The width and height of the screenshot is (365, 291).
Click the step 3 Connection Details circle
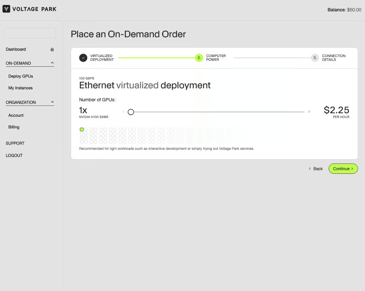315,58
